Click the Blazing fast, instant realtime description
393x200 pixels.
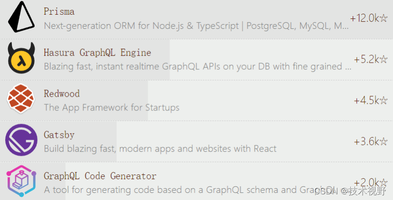pyautogui.click(x=197, y=66)
